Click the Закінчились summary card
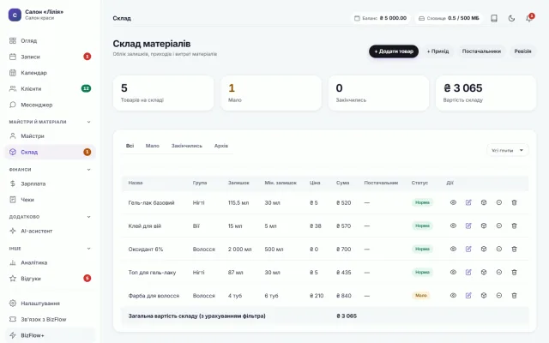Image resolution: width=549 pixels, height=343 pixels. pos(378,93)
